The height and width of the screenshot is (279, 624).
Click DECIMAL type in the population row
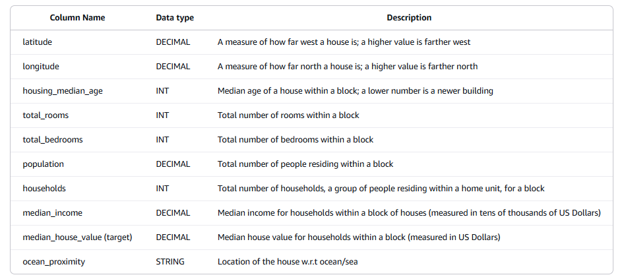(173, 164)
